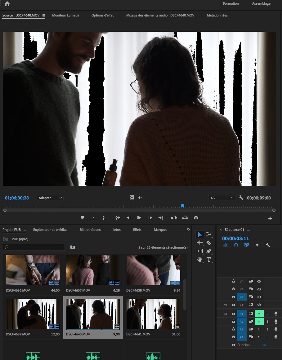Solo audio track A4
The width and height of the screenshot is (282, 360).
pos(267,337)
